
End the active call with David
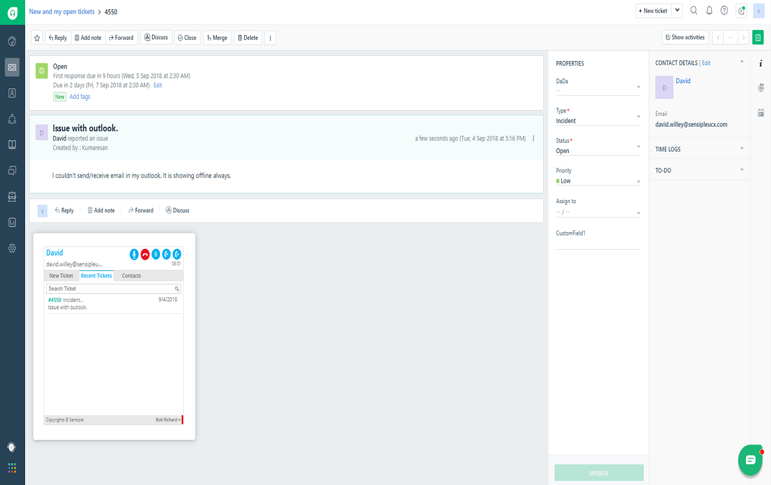pyautogui.click(x=144, y=254)
